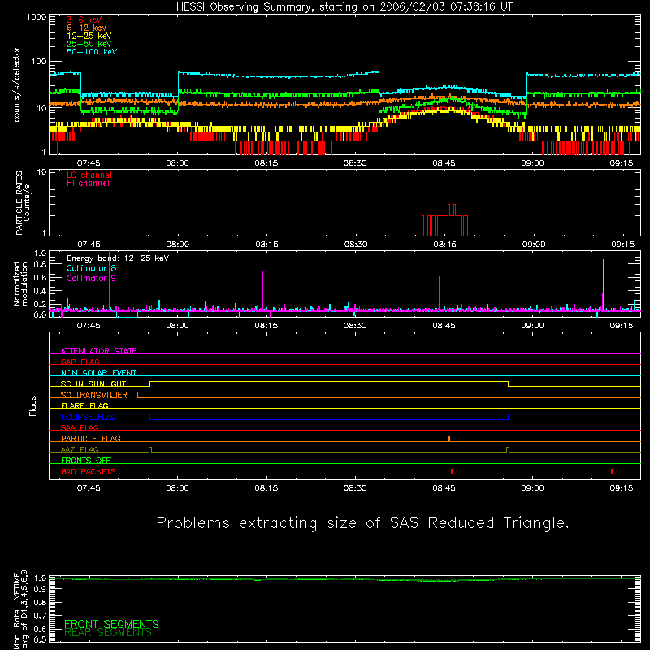Select the SC IN SUNLIGHT flag label
Image resolution: width=650 pixels, height=650 pixels.
93,383
